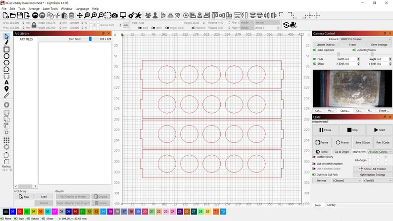Screen dimensions: 393x221
Task: Click the Mirror horizontal icon
Action: (x=170, y=15)
